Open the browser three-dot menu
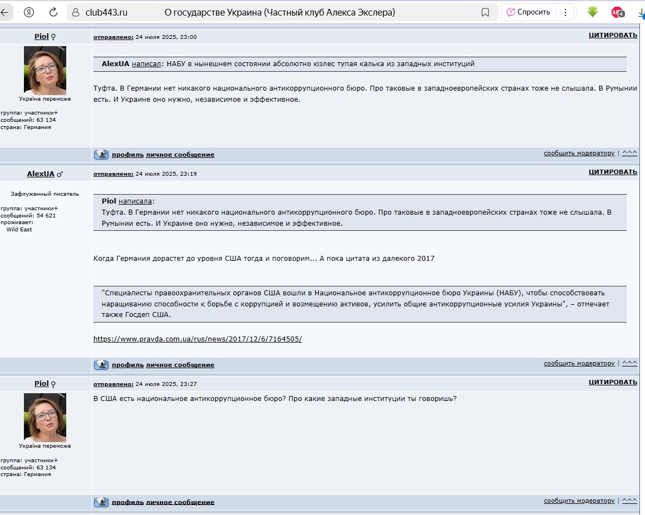Screen dimensions: 645x515 click(x=565, y=12)
